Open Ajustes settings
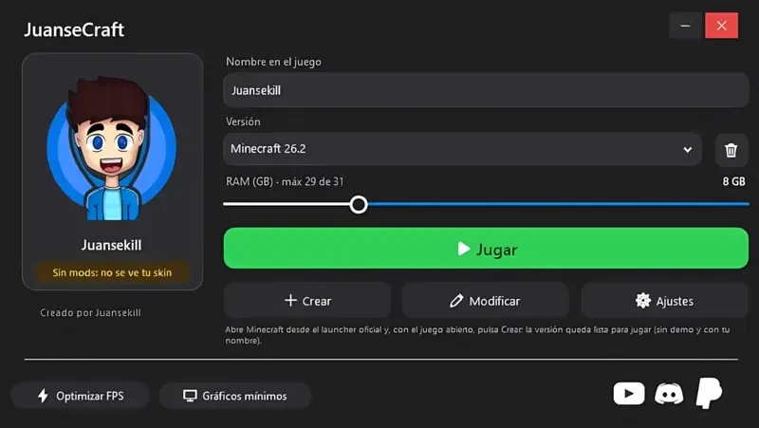Image resolution: width=759 pixels, height=428 pixels. [x=665, y=301]
